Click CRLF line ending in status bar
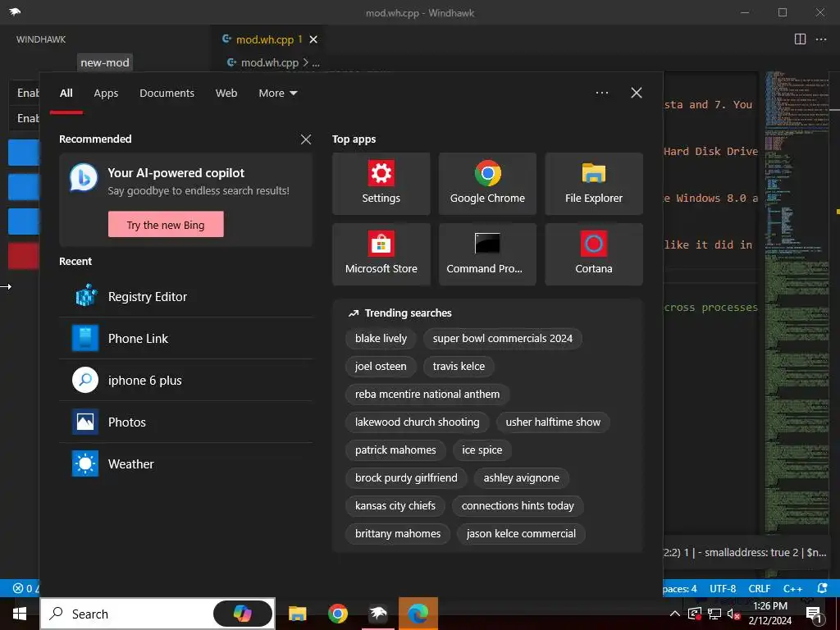840x630 pixels. [x=759, y=589]
